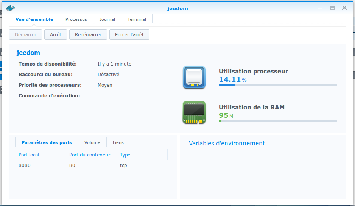The width and height of the screenshot is (355, 206).
Task: Switch to the Liens tab
Action: 118,142
